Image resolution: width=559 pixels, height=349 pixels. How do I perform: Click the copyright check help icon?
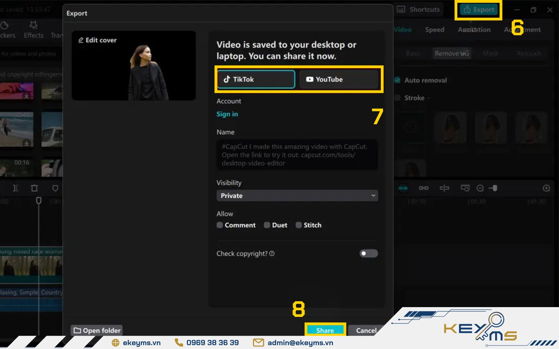pos(272,253)
